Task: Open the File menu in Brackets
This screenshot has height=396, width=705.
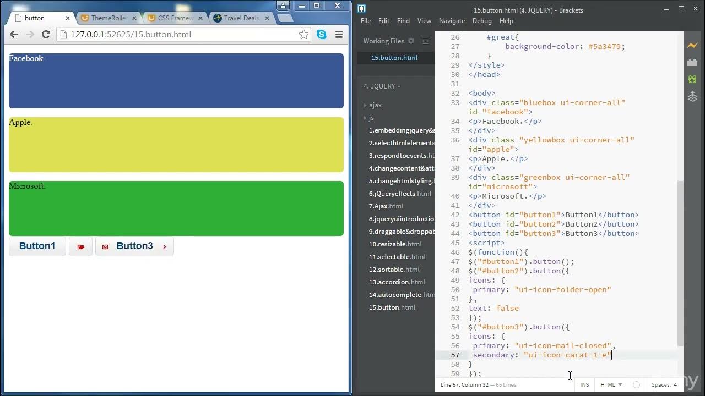Action: [x=366, y=21]
